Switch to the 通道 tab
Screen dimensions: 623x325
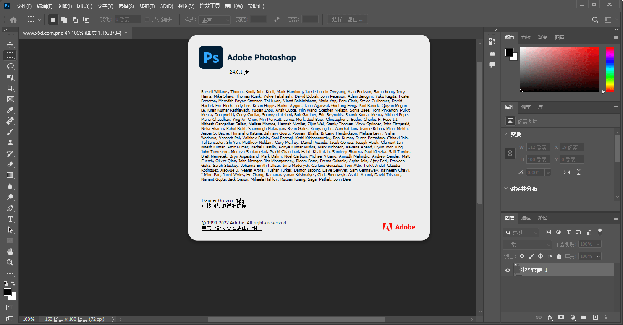(x=526, y=218)
